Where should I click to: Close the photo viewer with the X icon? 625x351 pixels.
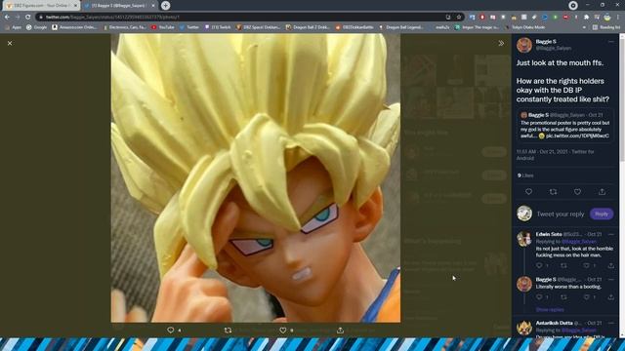[x=10, y=43]
